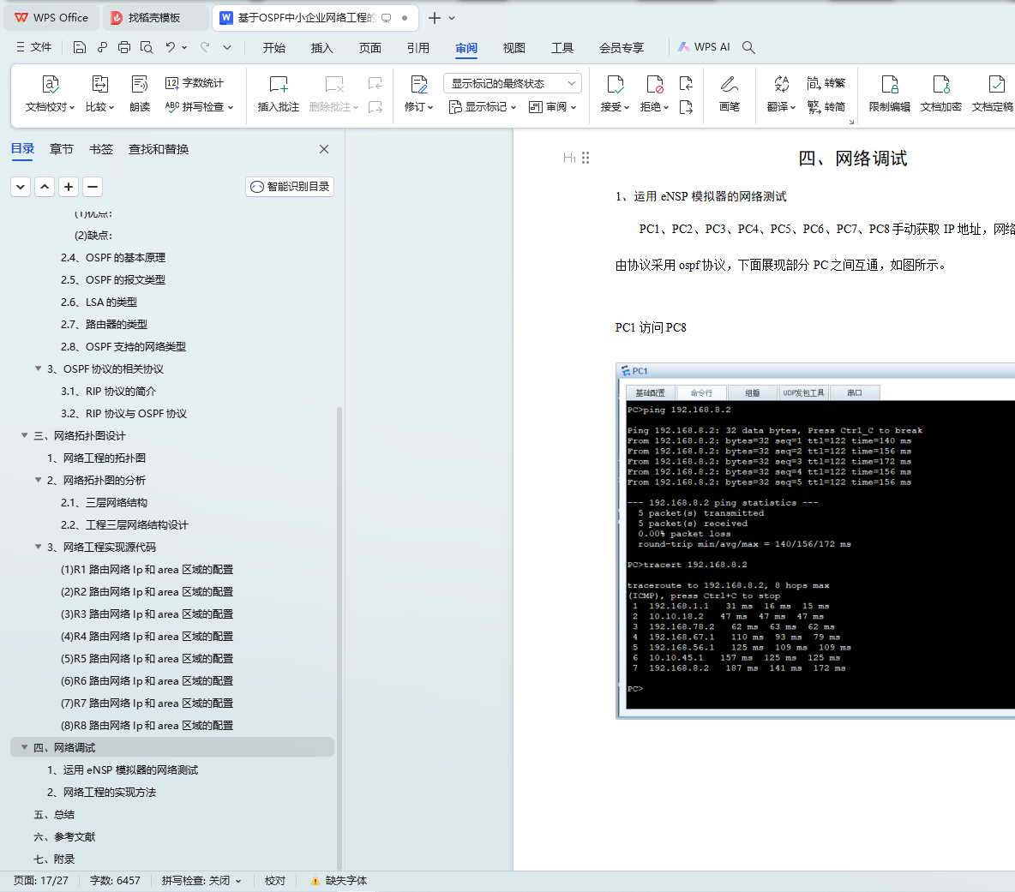Image resolution: width=1015 pixels, height=892 pixels.
Task: Toggle 修订 track changes
Action: click(419, 93)
